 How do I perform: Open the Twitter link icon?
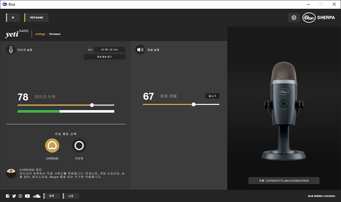(x=14, y=196)
